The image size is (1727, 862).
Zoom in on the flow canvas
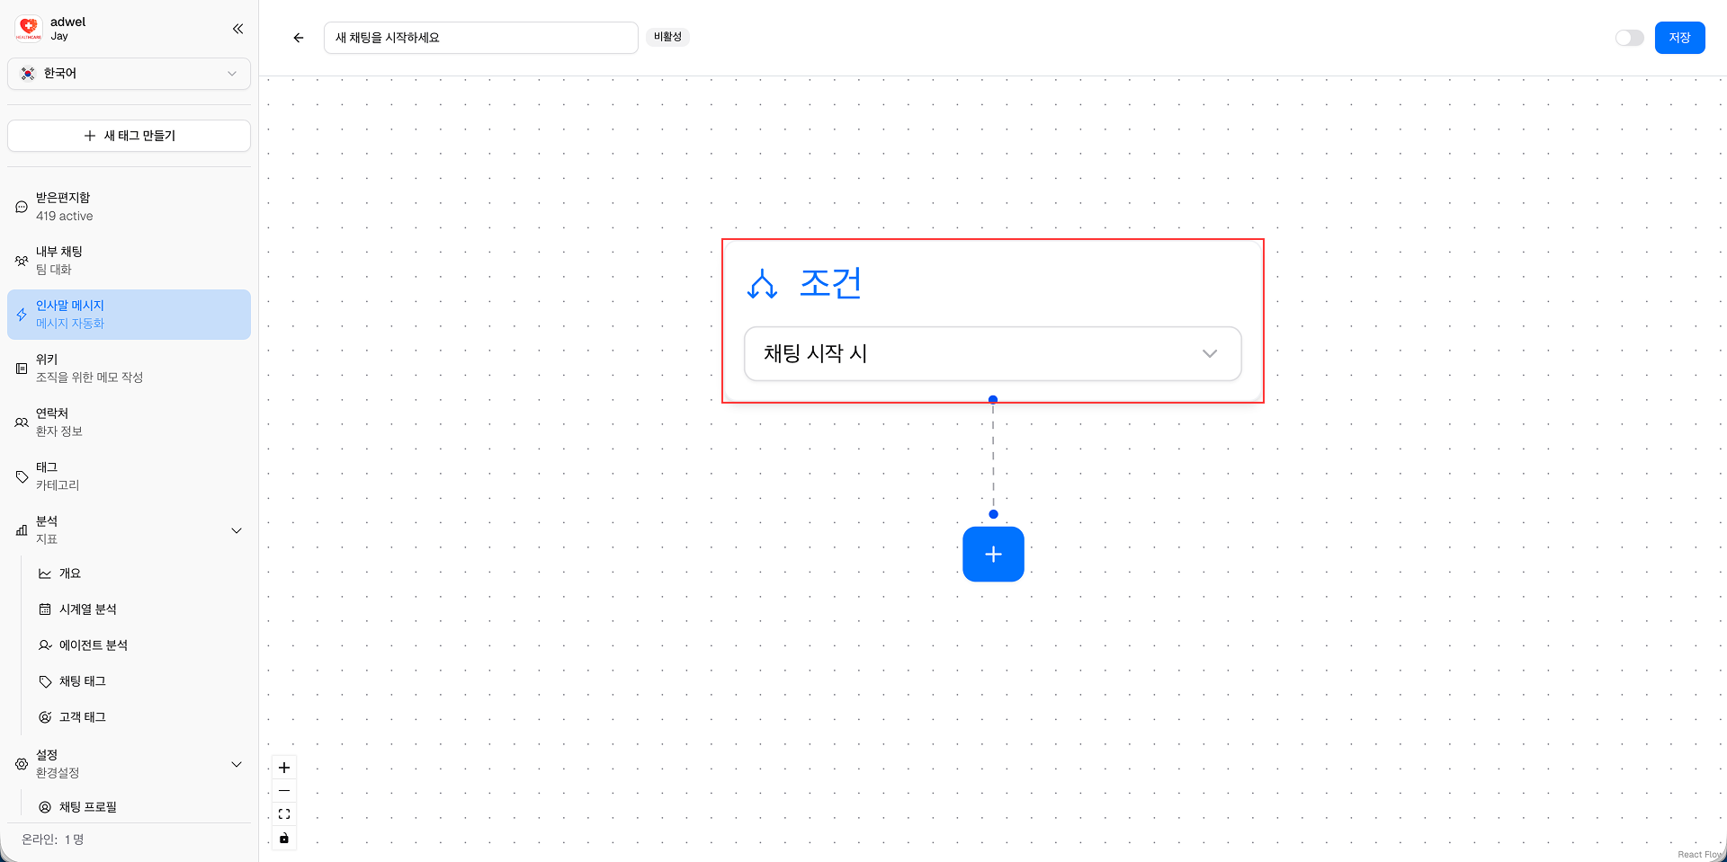[284, 768]
